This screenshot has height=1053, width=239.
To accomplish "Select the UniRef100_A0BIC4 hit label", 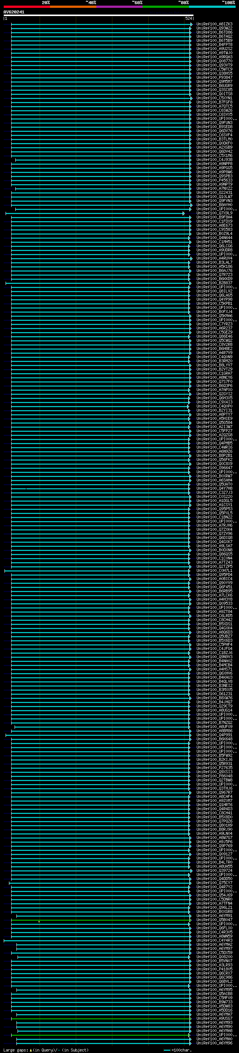I will pos(214,579).
